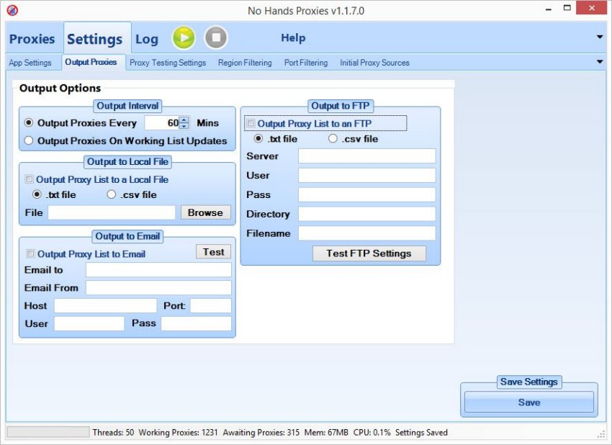Minimize the No Hands Proxies window
Screen dimensions: 612x445
coord(549,9)
